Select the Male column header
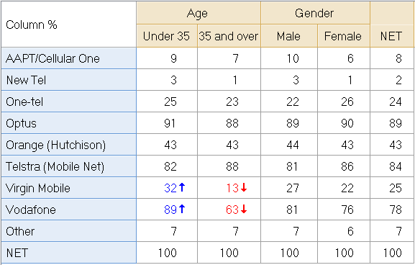Screen dimensions: 415x265 289,36
